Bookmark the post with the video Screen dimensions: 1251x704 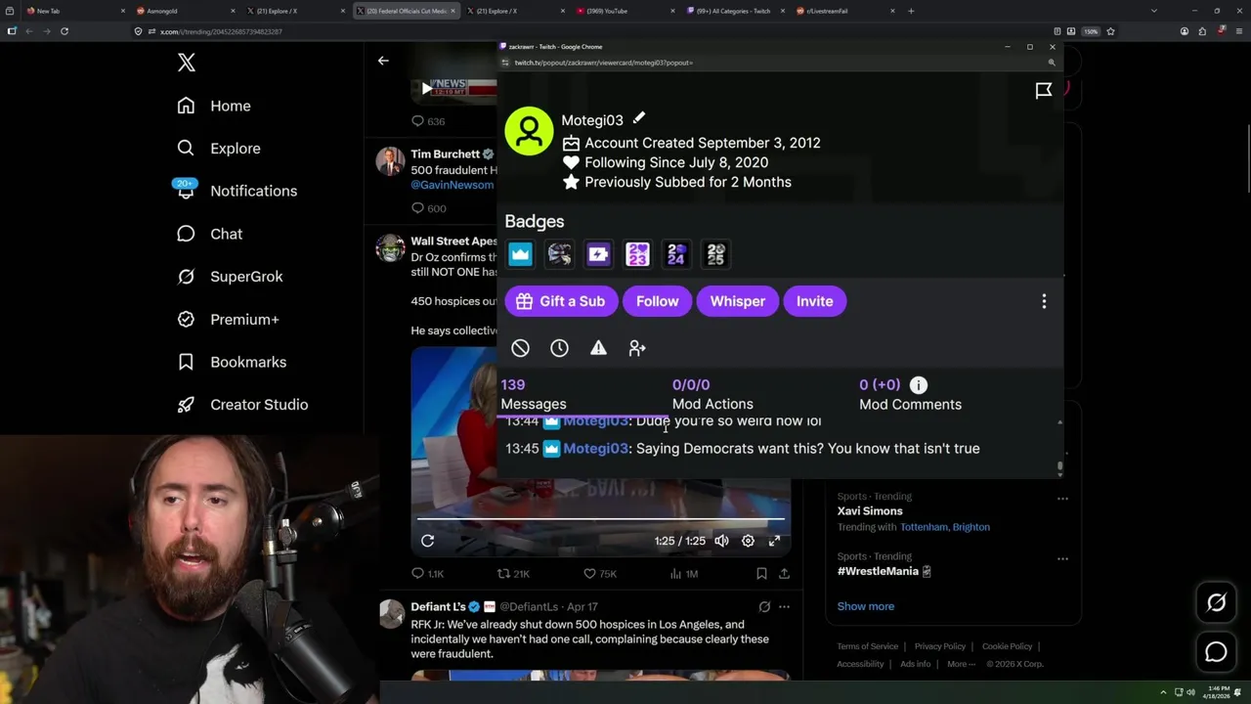[761, 574]
